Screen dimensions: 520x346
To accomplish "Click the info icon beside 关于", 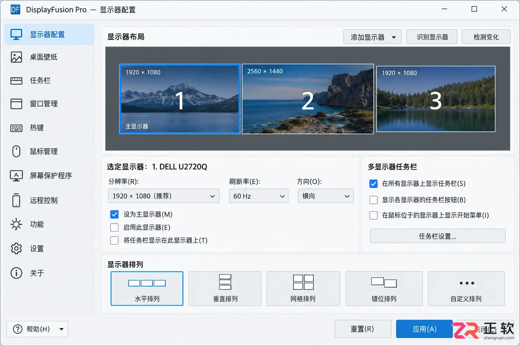I will click(16, 273).
